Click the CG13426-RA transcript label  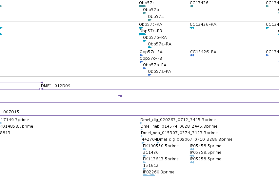pyautogui.click(x=203, y=24)
